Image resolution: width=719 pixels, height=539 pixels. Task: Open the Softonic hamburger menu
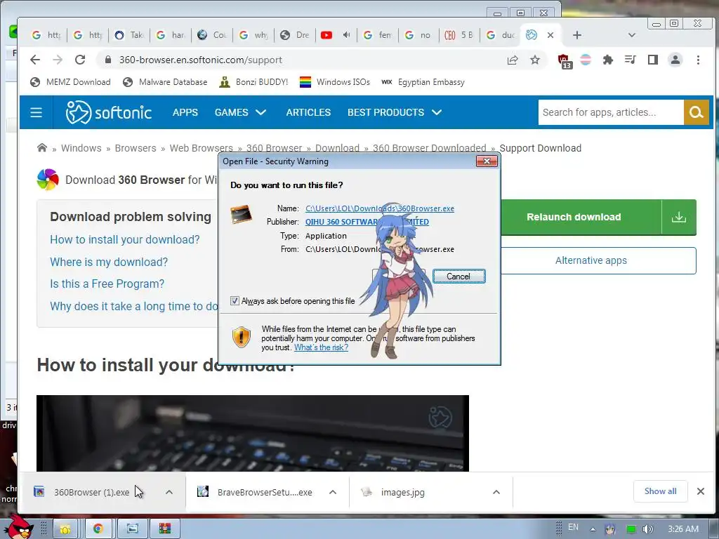(x=37, y=112)
